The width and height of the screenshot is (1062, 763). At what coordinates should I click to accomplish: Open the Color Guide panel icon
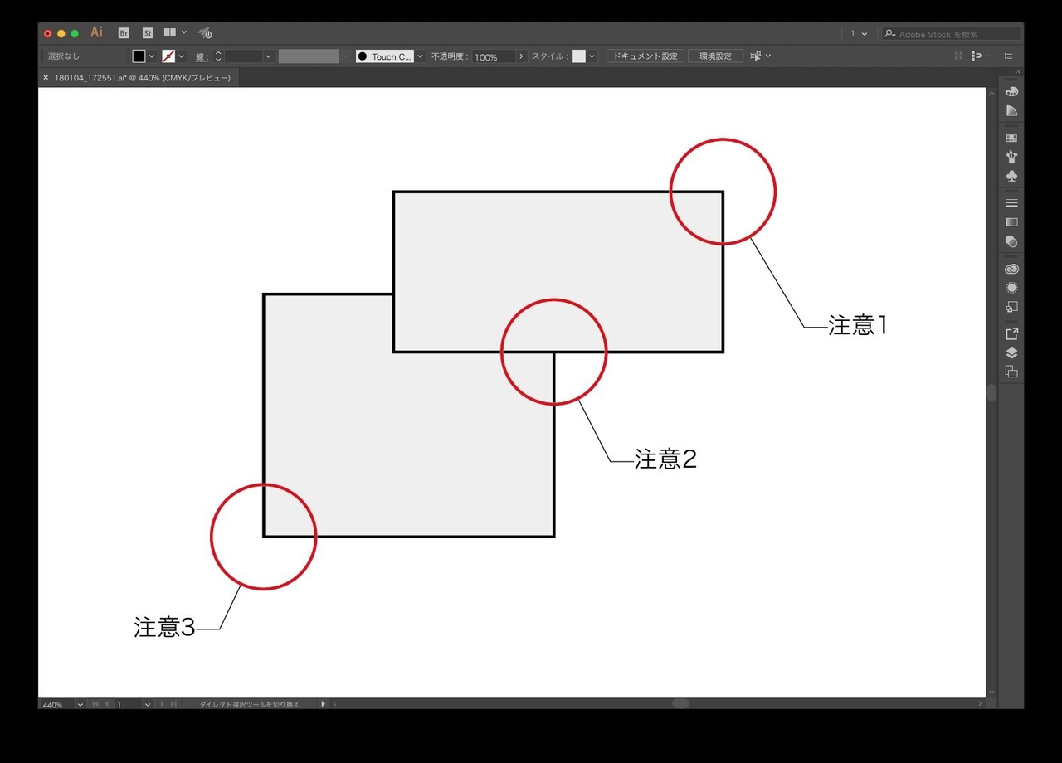pos(1011,111)
